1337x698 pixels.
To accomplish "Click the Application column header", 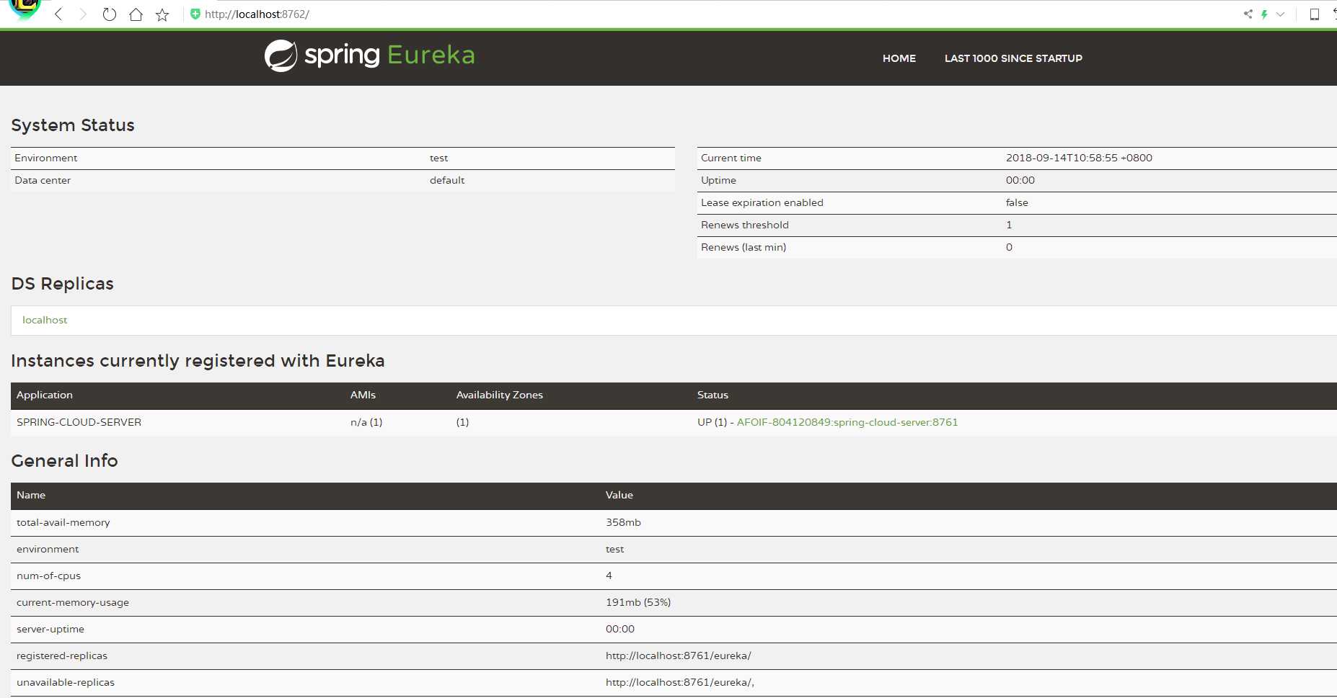I will [x=45, y=395].
